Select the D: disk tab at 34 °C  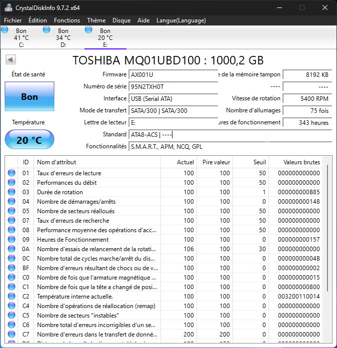(x=63, y=37)
